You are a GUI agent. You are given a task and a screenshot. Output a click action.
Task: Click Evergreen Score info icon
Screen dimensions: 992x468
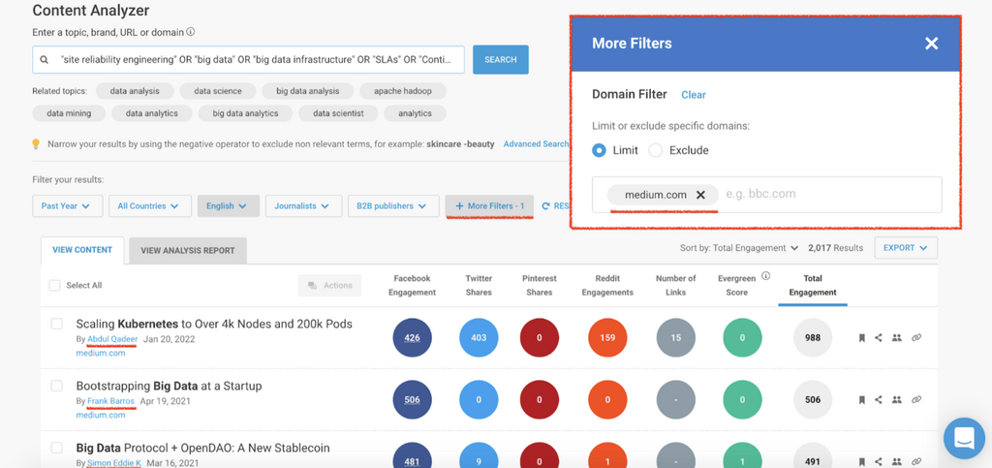[x=765, y=276]
